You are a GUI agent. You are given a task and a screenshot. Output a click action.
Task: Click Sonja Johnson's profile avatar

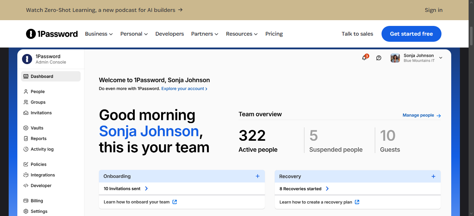(395, 58)
